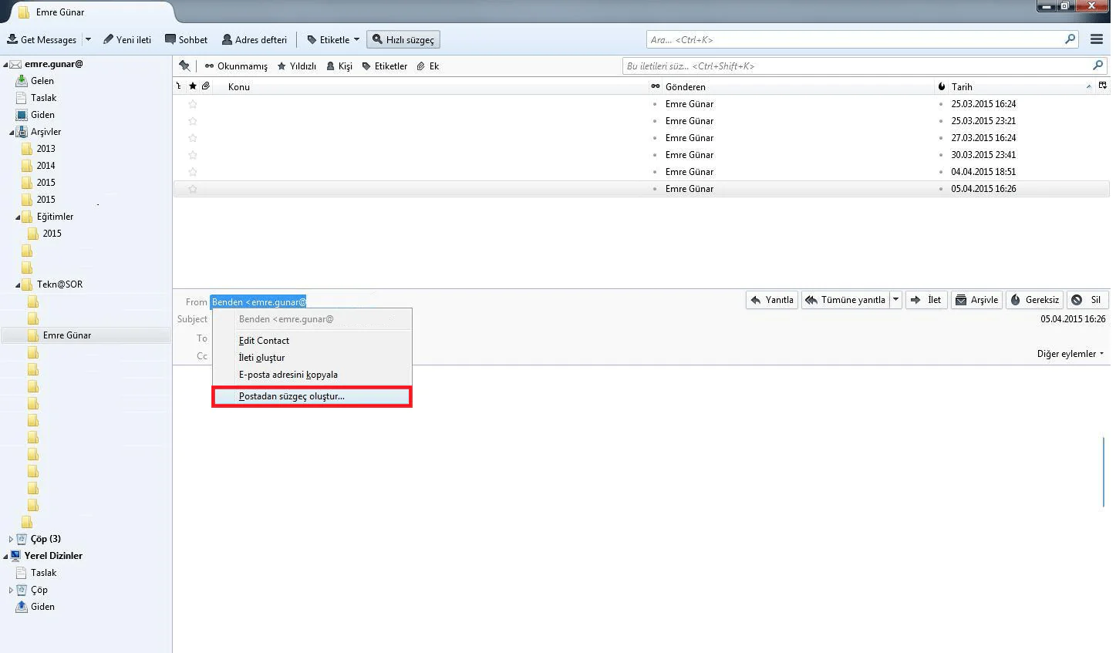This screenshot has height=653, width=1116.
Task: Star the first message in the list
Action: (x=192, y=104)
